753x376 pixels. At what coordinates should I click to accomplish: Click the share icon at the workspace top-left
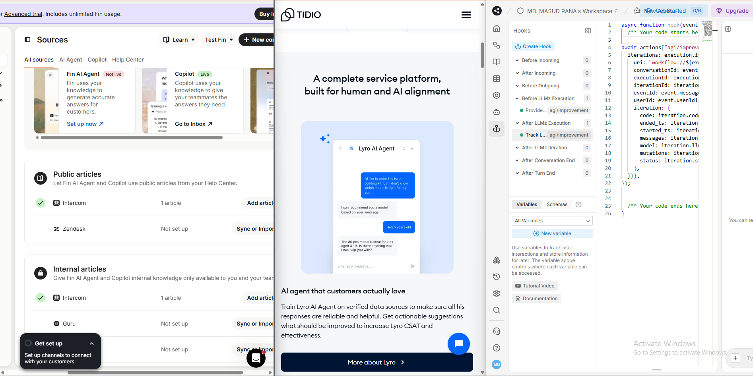pos(497,11)
